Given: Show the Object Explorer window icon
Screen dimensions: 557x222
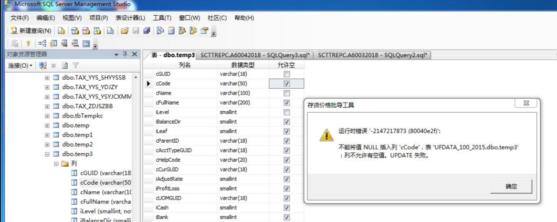Looking at the screenshot, I should click(182, 31).
